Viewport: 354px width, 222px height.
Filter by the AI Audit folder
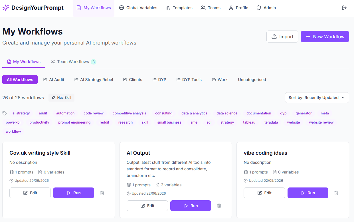pyautogui.click(x=54, y=80)
